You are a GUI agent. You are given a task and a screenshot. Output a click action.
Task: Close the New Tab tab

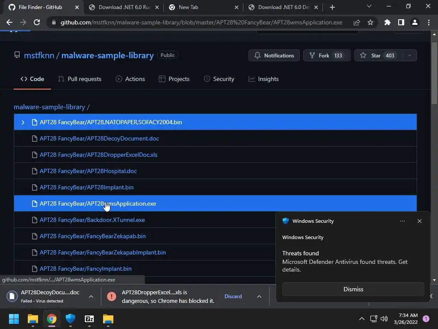point(236,7)
